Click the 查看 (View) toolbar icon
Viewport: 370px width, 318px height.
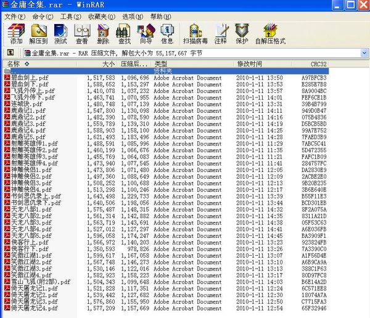tap(82, 34)
